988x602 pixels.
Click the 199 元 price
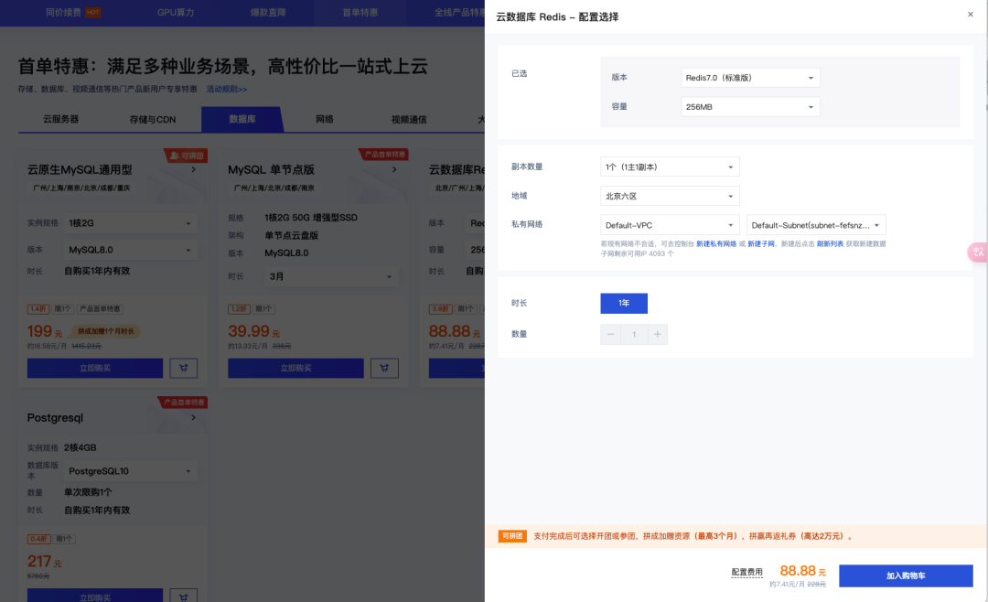[x=44, y=331]
